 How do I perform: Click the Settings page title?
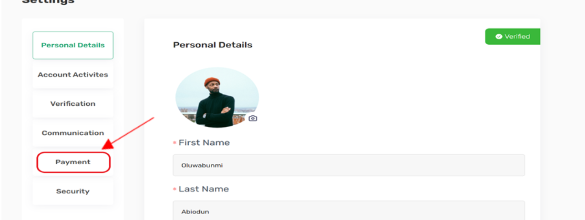pos(48,2)
